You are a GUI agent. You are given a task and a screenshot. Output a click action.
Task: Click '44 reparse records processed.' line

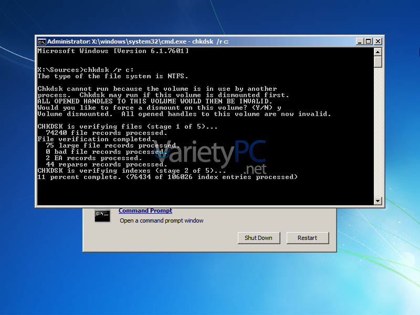107,164
